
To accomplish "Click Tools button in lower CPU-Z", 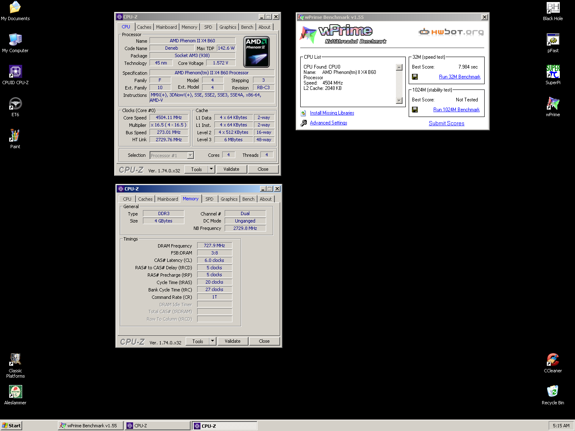I will click(x=198, y=341).
